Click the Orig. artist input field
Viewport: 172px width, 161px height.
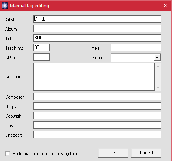pos(97,106)
